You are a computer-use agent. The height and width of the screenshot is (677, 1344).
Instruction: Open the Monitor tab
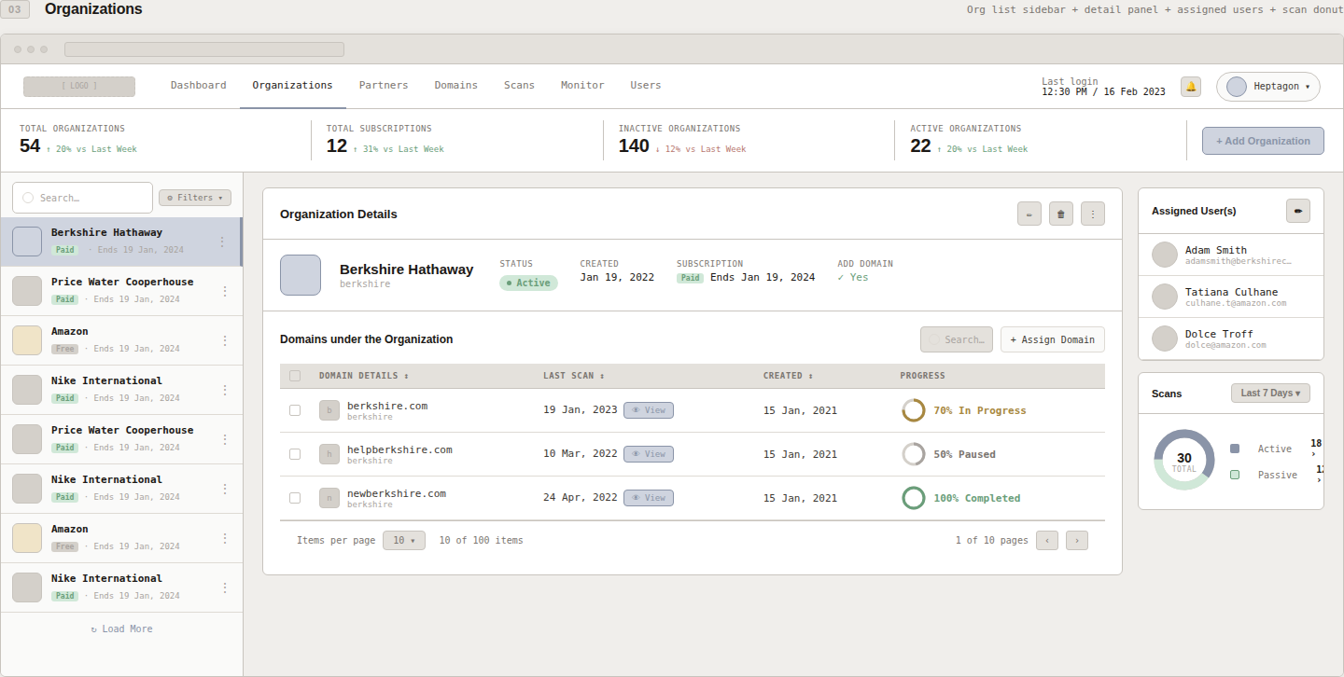(x=582, y=85)
